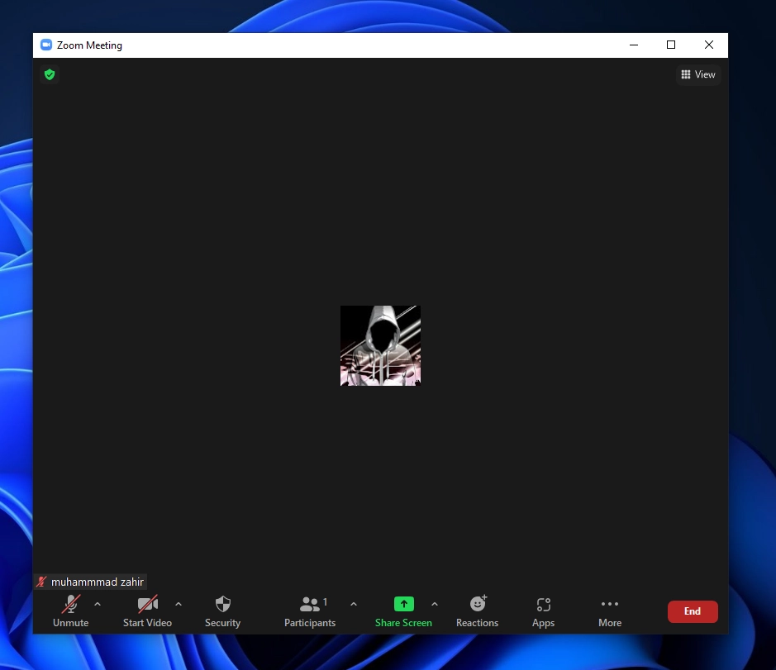Viewport: 776px width, 670px height.
Task: Open the More options menu
Action: click(x=610, y=606)
